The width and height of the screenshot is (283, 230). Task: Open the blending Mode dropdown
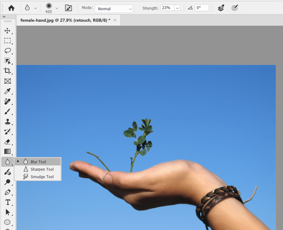pyautogui.click(x=114, y=8)
